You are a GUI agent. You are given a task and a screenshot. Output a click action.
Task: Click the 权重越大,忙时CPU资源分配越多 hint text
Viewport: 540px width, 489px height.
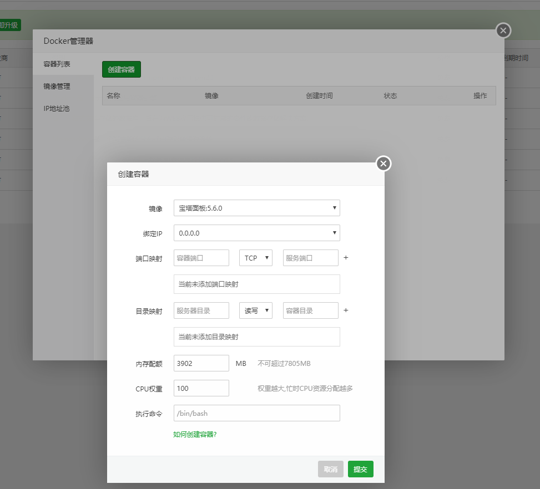pyautogui.click(x=305, y=389)
